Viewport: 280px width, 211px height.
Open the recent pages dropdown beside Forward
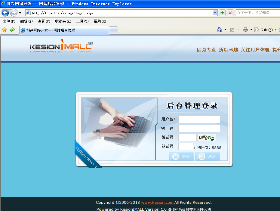(20, 13)
